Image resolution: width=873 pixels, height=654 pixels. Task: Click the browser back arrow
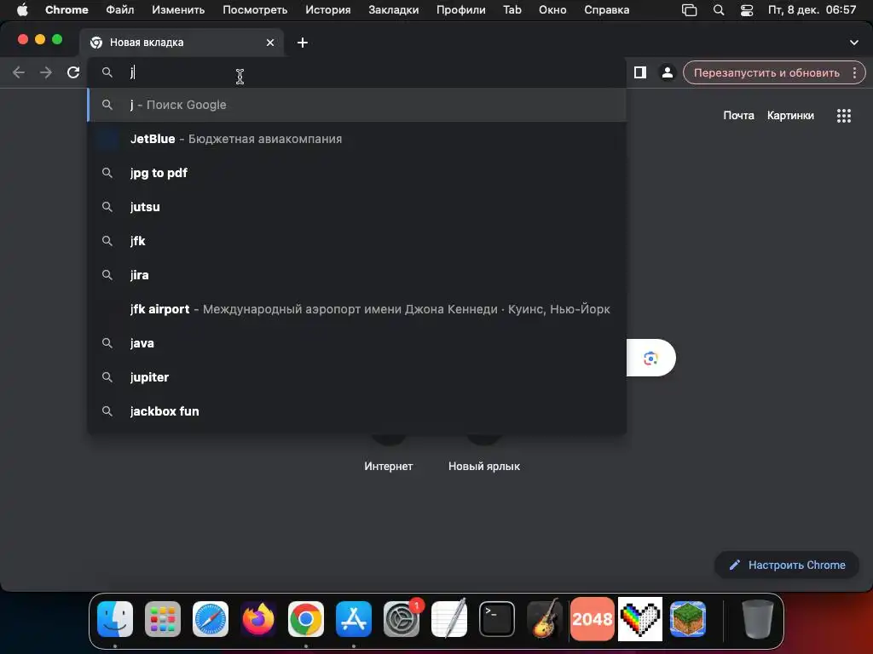pyautogui.click(x=19, y=72)
